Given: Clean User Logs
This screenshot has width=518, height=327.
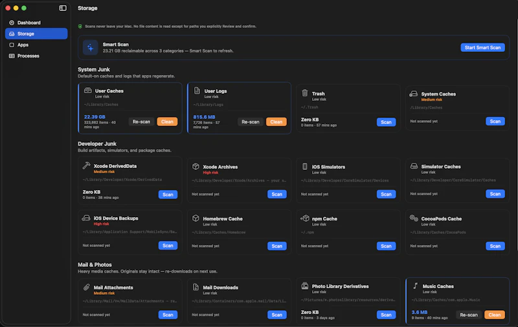Looking at the screenshot, I should pos(276,122).
